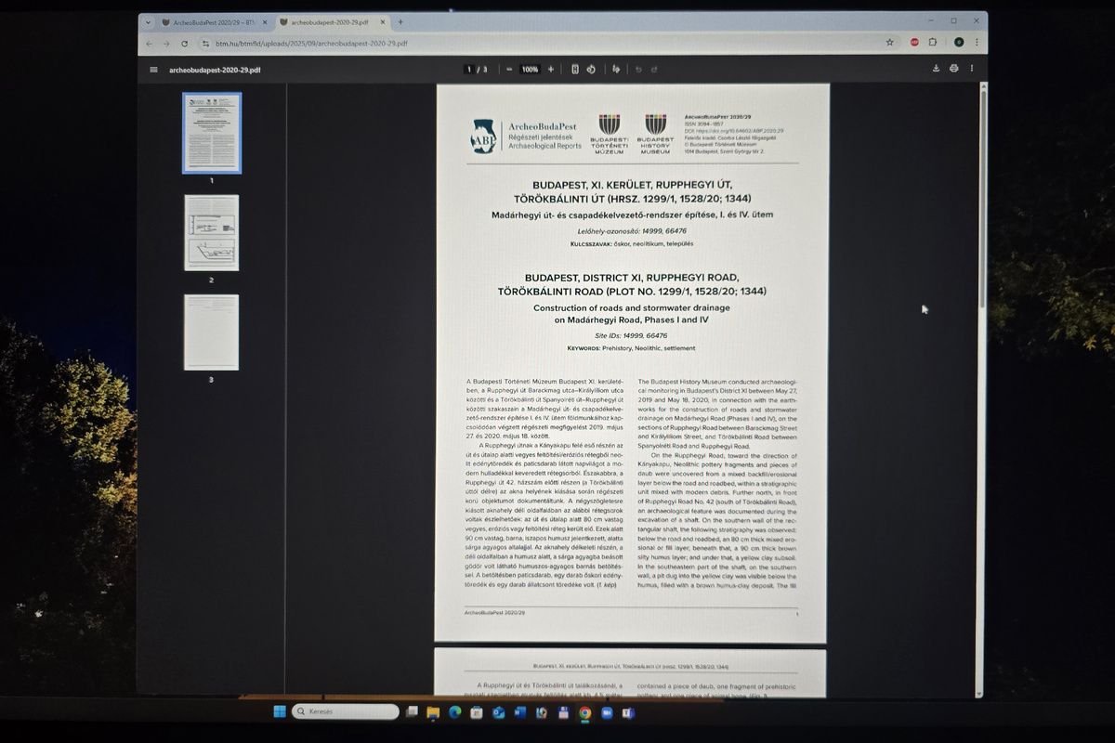
Task: Reload the current page
Action: point(184,44)
